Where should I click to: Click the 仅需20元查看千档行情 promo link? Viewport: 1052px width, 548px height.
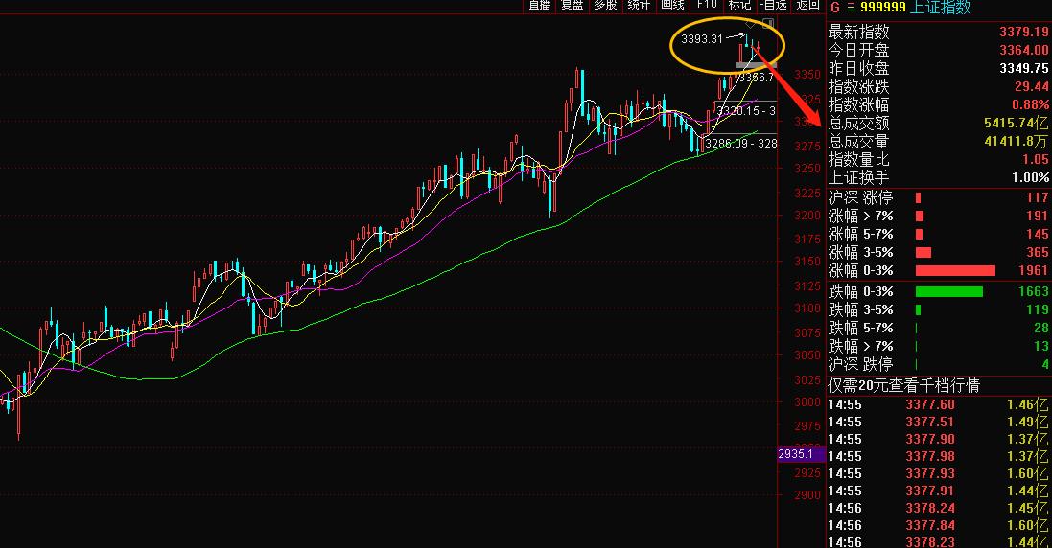[x=918, y=385]
